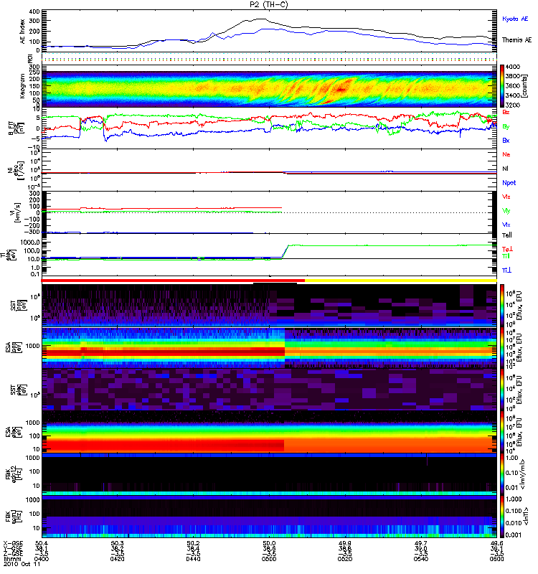
Task: Select the blue Npot legend label
Action: 509,183
